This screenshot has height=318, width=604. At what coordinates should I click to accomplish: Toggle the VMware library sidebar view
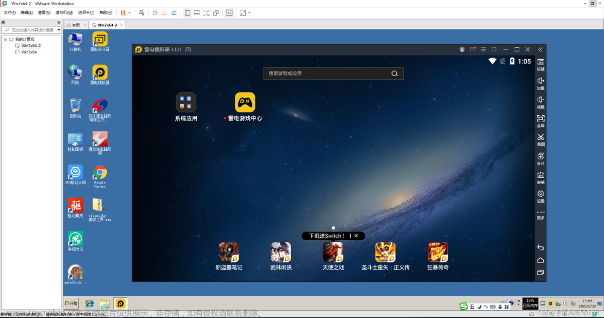tap(187, 13)
